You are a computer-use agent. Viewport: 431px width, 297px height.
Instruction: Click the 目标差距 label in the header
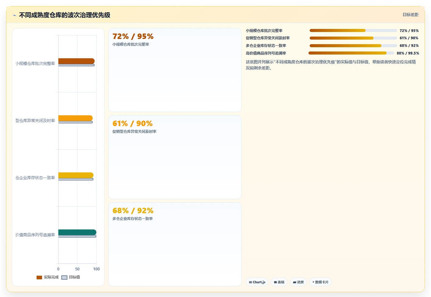coord(410,15)
